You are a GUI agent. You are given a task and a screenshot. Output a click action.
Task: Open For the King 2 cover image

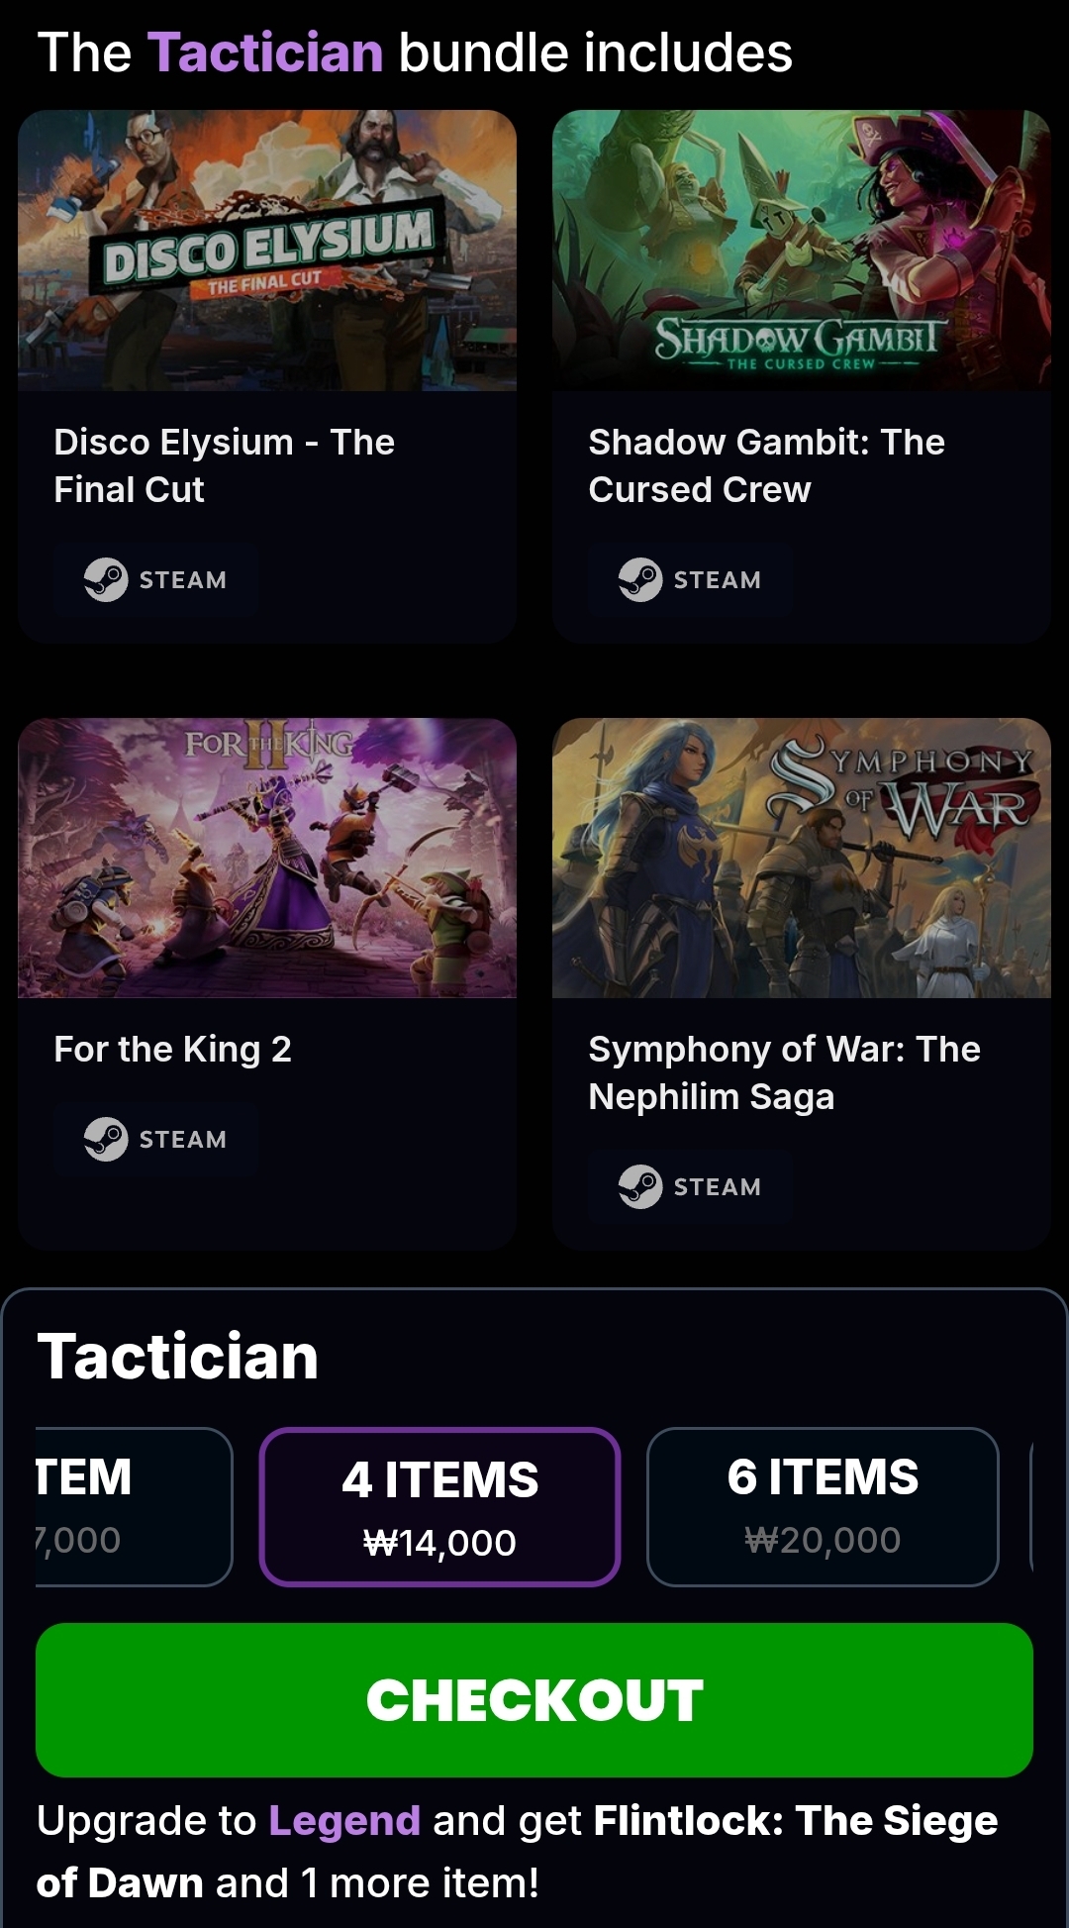(267, 858)
